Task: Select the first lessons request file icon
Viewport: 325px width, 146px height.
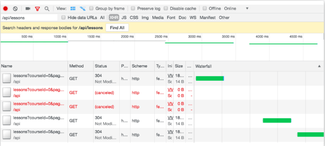Action: click(7, 79)
